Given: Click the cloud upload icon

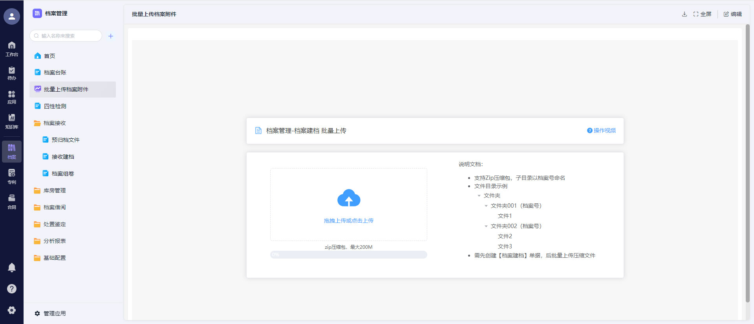Looking at the screenshot, I should [349, 198].
